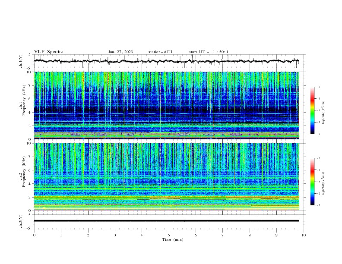Click the "5" tick on the time axis
Image resolution: width=342 pixels, height=264 pixels.
169,235
